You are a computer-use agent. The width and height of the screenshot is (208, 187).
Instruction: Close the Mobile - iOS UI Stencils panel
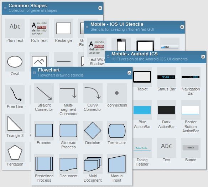tap(182, 27)
